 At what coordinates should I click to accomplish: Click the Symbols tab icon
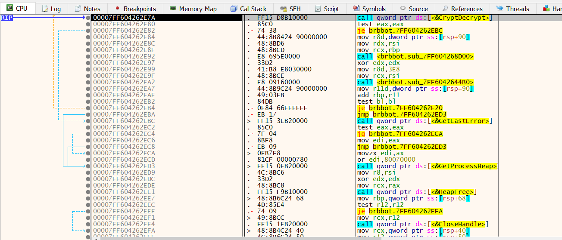point(356,9)
